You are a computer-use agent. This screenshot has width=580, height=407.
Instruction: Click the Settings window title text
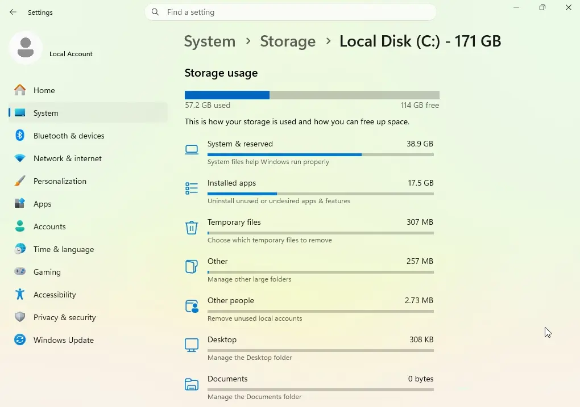coord(40,12)
